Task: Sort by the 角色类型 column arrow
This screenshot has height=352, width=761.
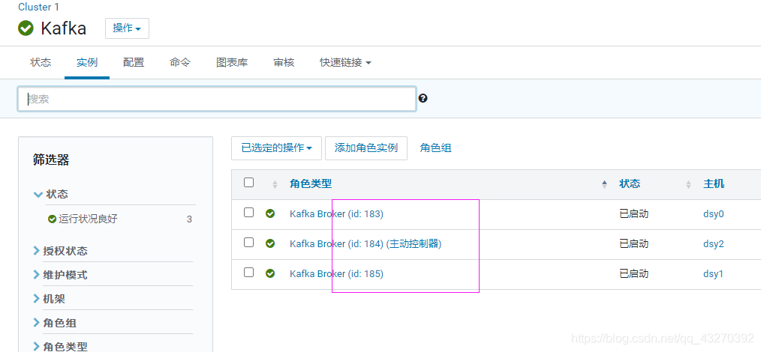Action: [x=604, y=184]
